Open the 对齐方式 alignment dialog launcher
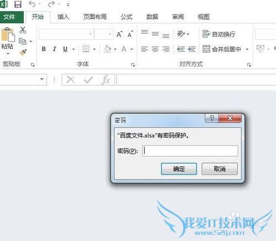The width and height of the screenshot is (276, 241). tap(249, 65)
